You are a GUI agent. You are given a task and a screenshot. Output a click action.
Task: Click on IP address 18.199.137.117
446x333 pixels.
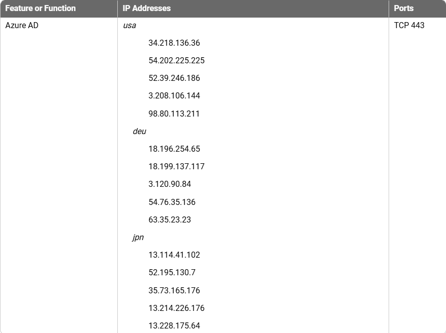(176, 166)
